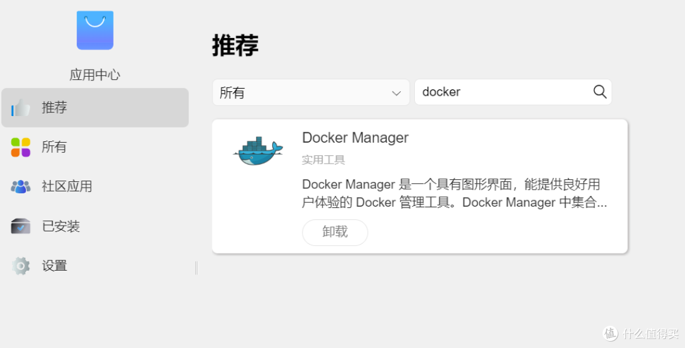Viewport: 685px width, 348px height.
Task: Click the search magnifier icon
Action: (x=600, y=92)
